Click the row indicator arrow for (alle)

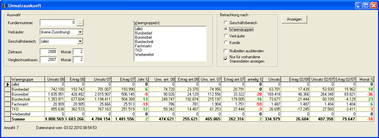pyautogui.click(x=8, y=85)
